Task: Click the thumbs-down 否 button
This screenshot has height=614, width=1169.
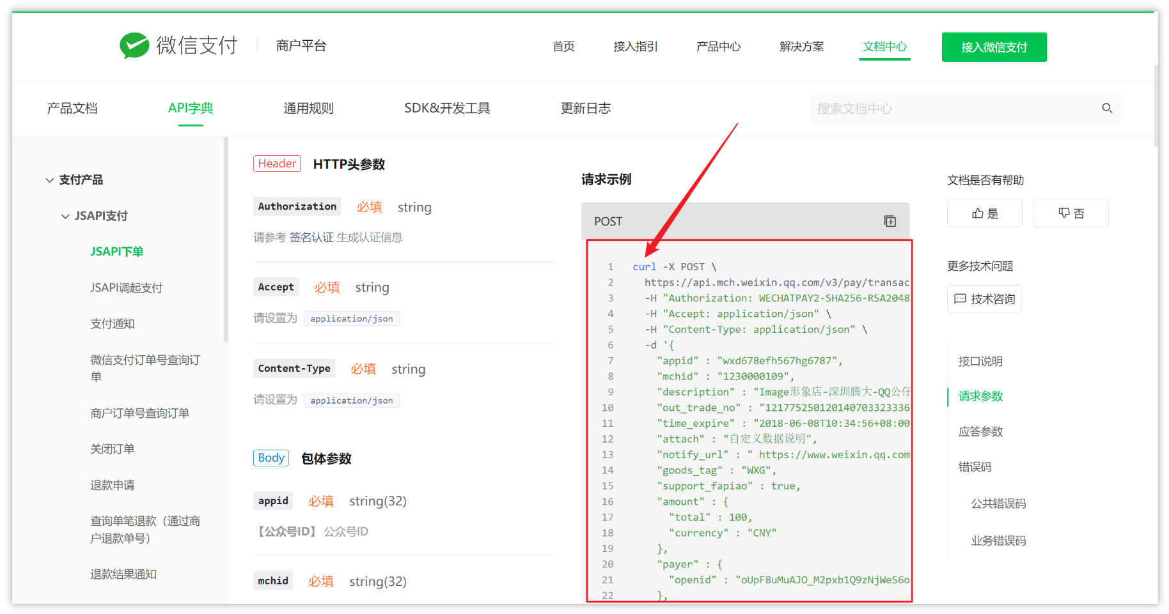Action: [x=1071, y=213]
